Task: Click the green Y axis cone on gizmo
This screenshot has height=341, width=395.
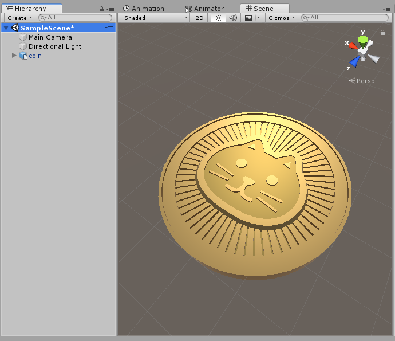Action: [363, 41]
